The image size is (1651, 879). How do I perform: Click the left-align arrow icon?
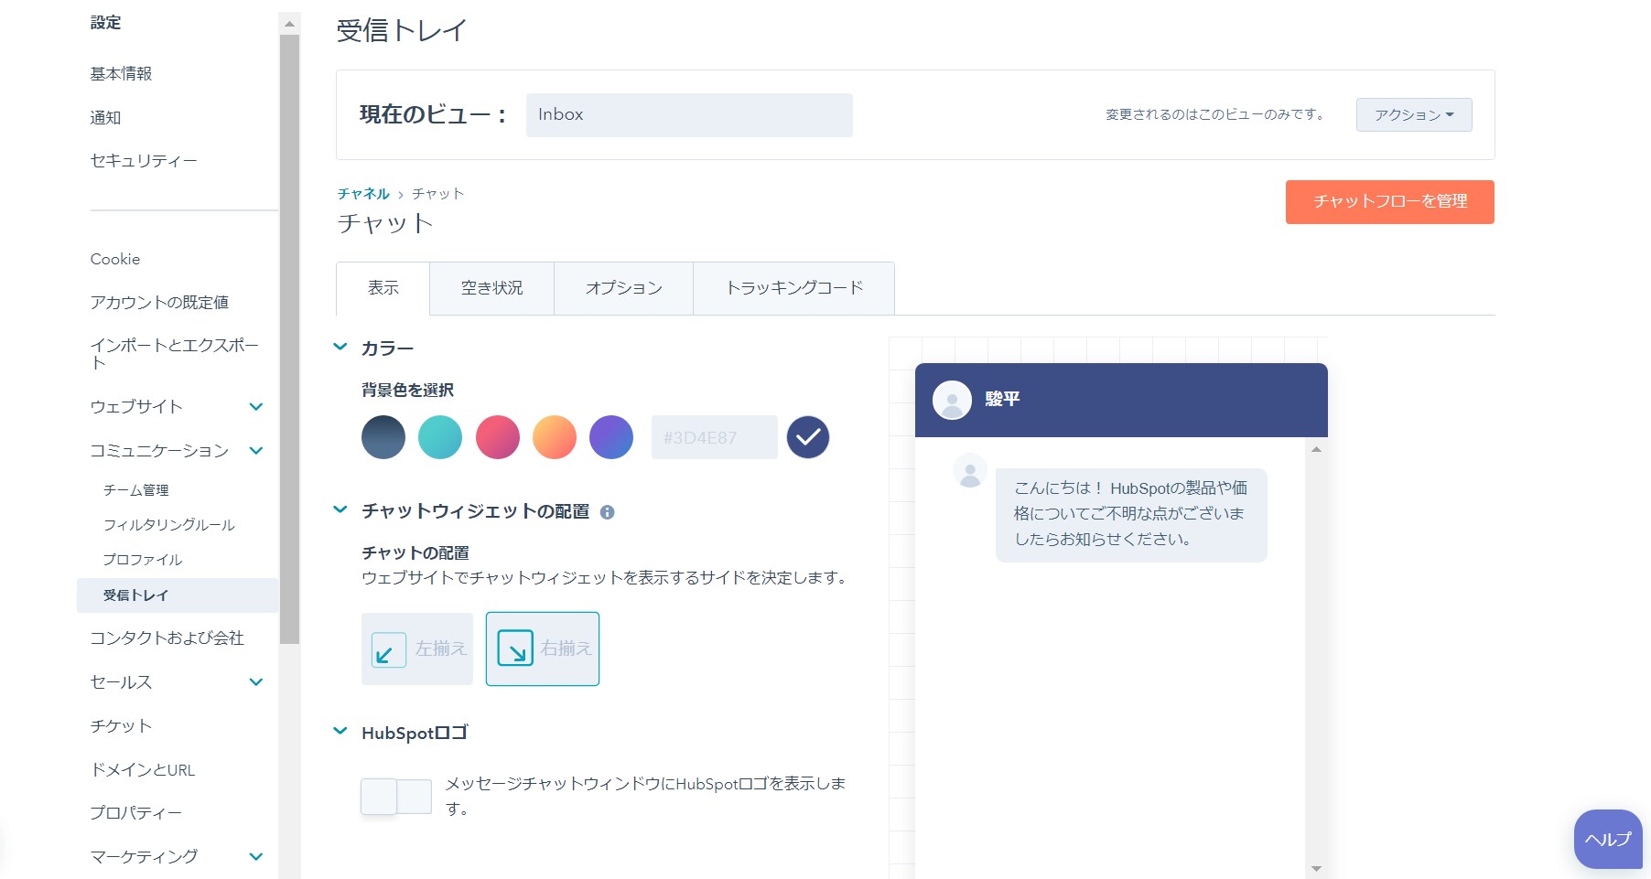click(388, 650)
